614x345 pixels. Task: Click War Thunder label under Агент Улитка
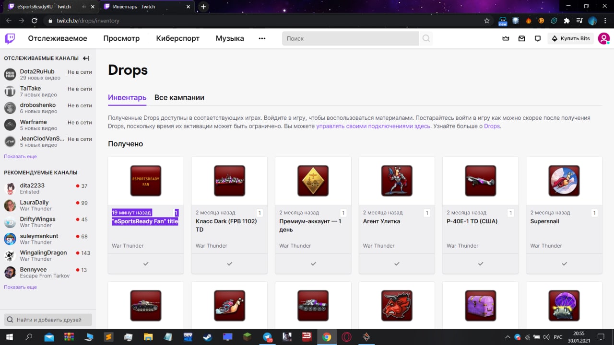(x=378, y=246)
